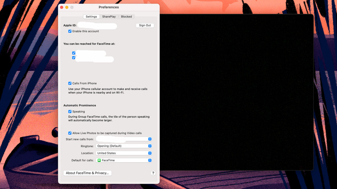Minimize Preferences with the yellow button
Image resolution: width=337 pixels, height=189 pixels.
coord(67,7)
